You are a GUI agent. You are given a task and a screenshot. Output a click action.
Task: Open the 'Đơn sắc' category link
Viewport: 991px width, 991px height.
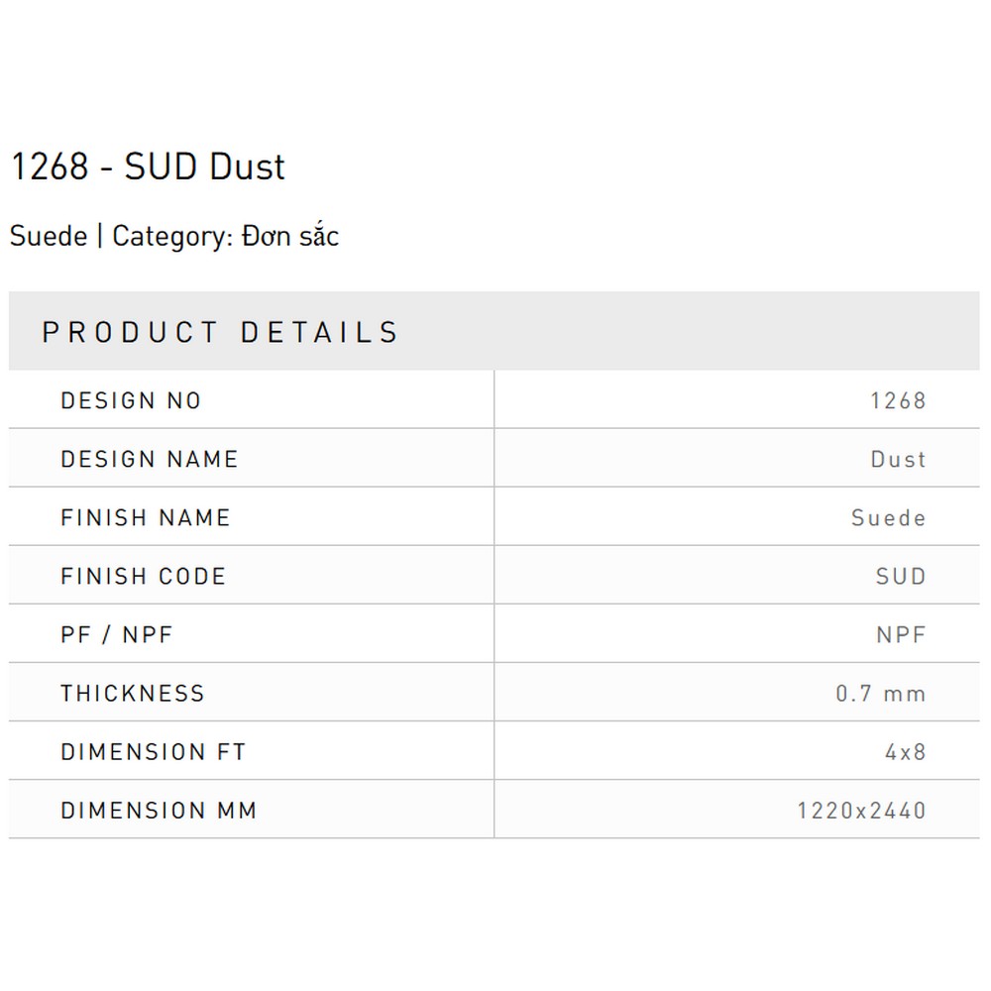coord(290,235)
